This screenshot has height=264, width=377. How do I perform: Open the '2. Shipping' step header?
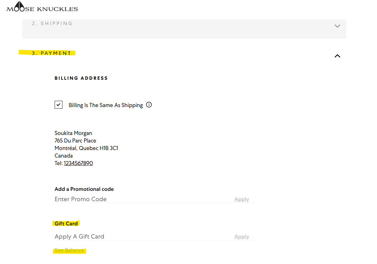tap(52, 24)
